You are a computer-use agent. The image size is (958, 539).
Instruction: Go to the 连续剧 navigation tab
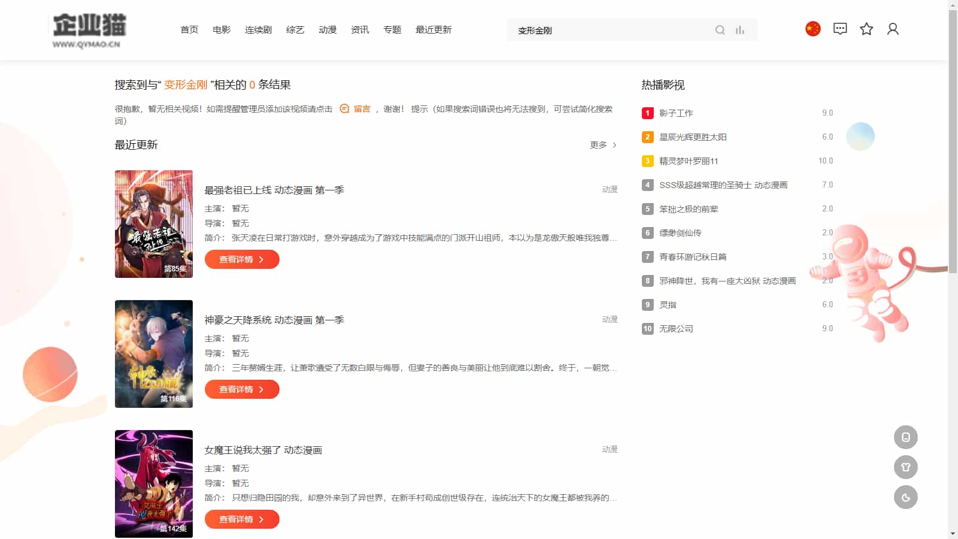click(258, 30)
